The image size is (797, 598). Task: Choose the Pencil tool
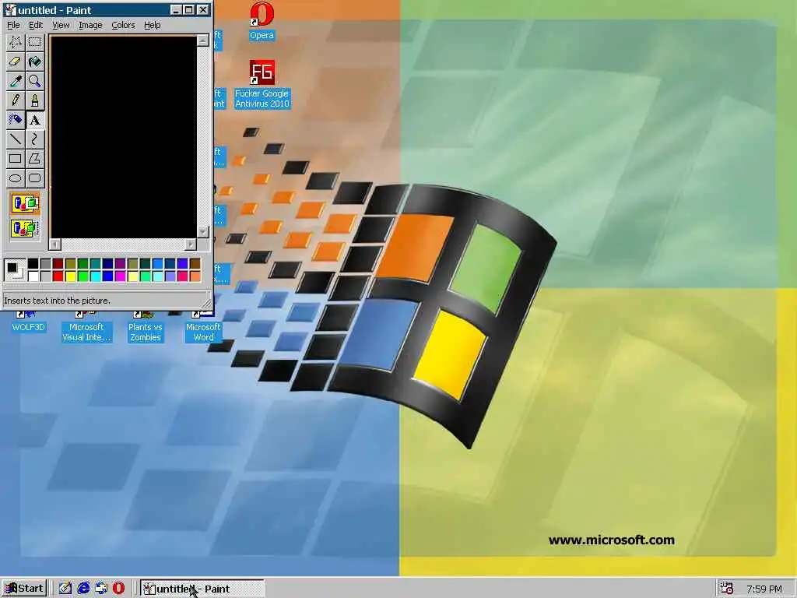point(16,100)
